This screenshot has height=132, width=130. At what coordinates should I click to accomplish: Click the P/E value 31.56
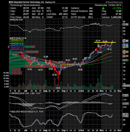coord(65,8)
